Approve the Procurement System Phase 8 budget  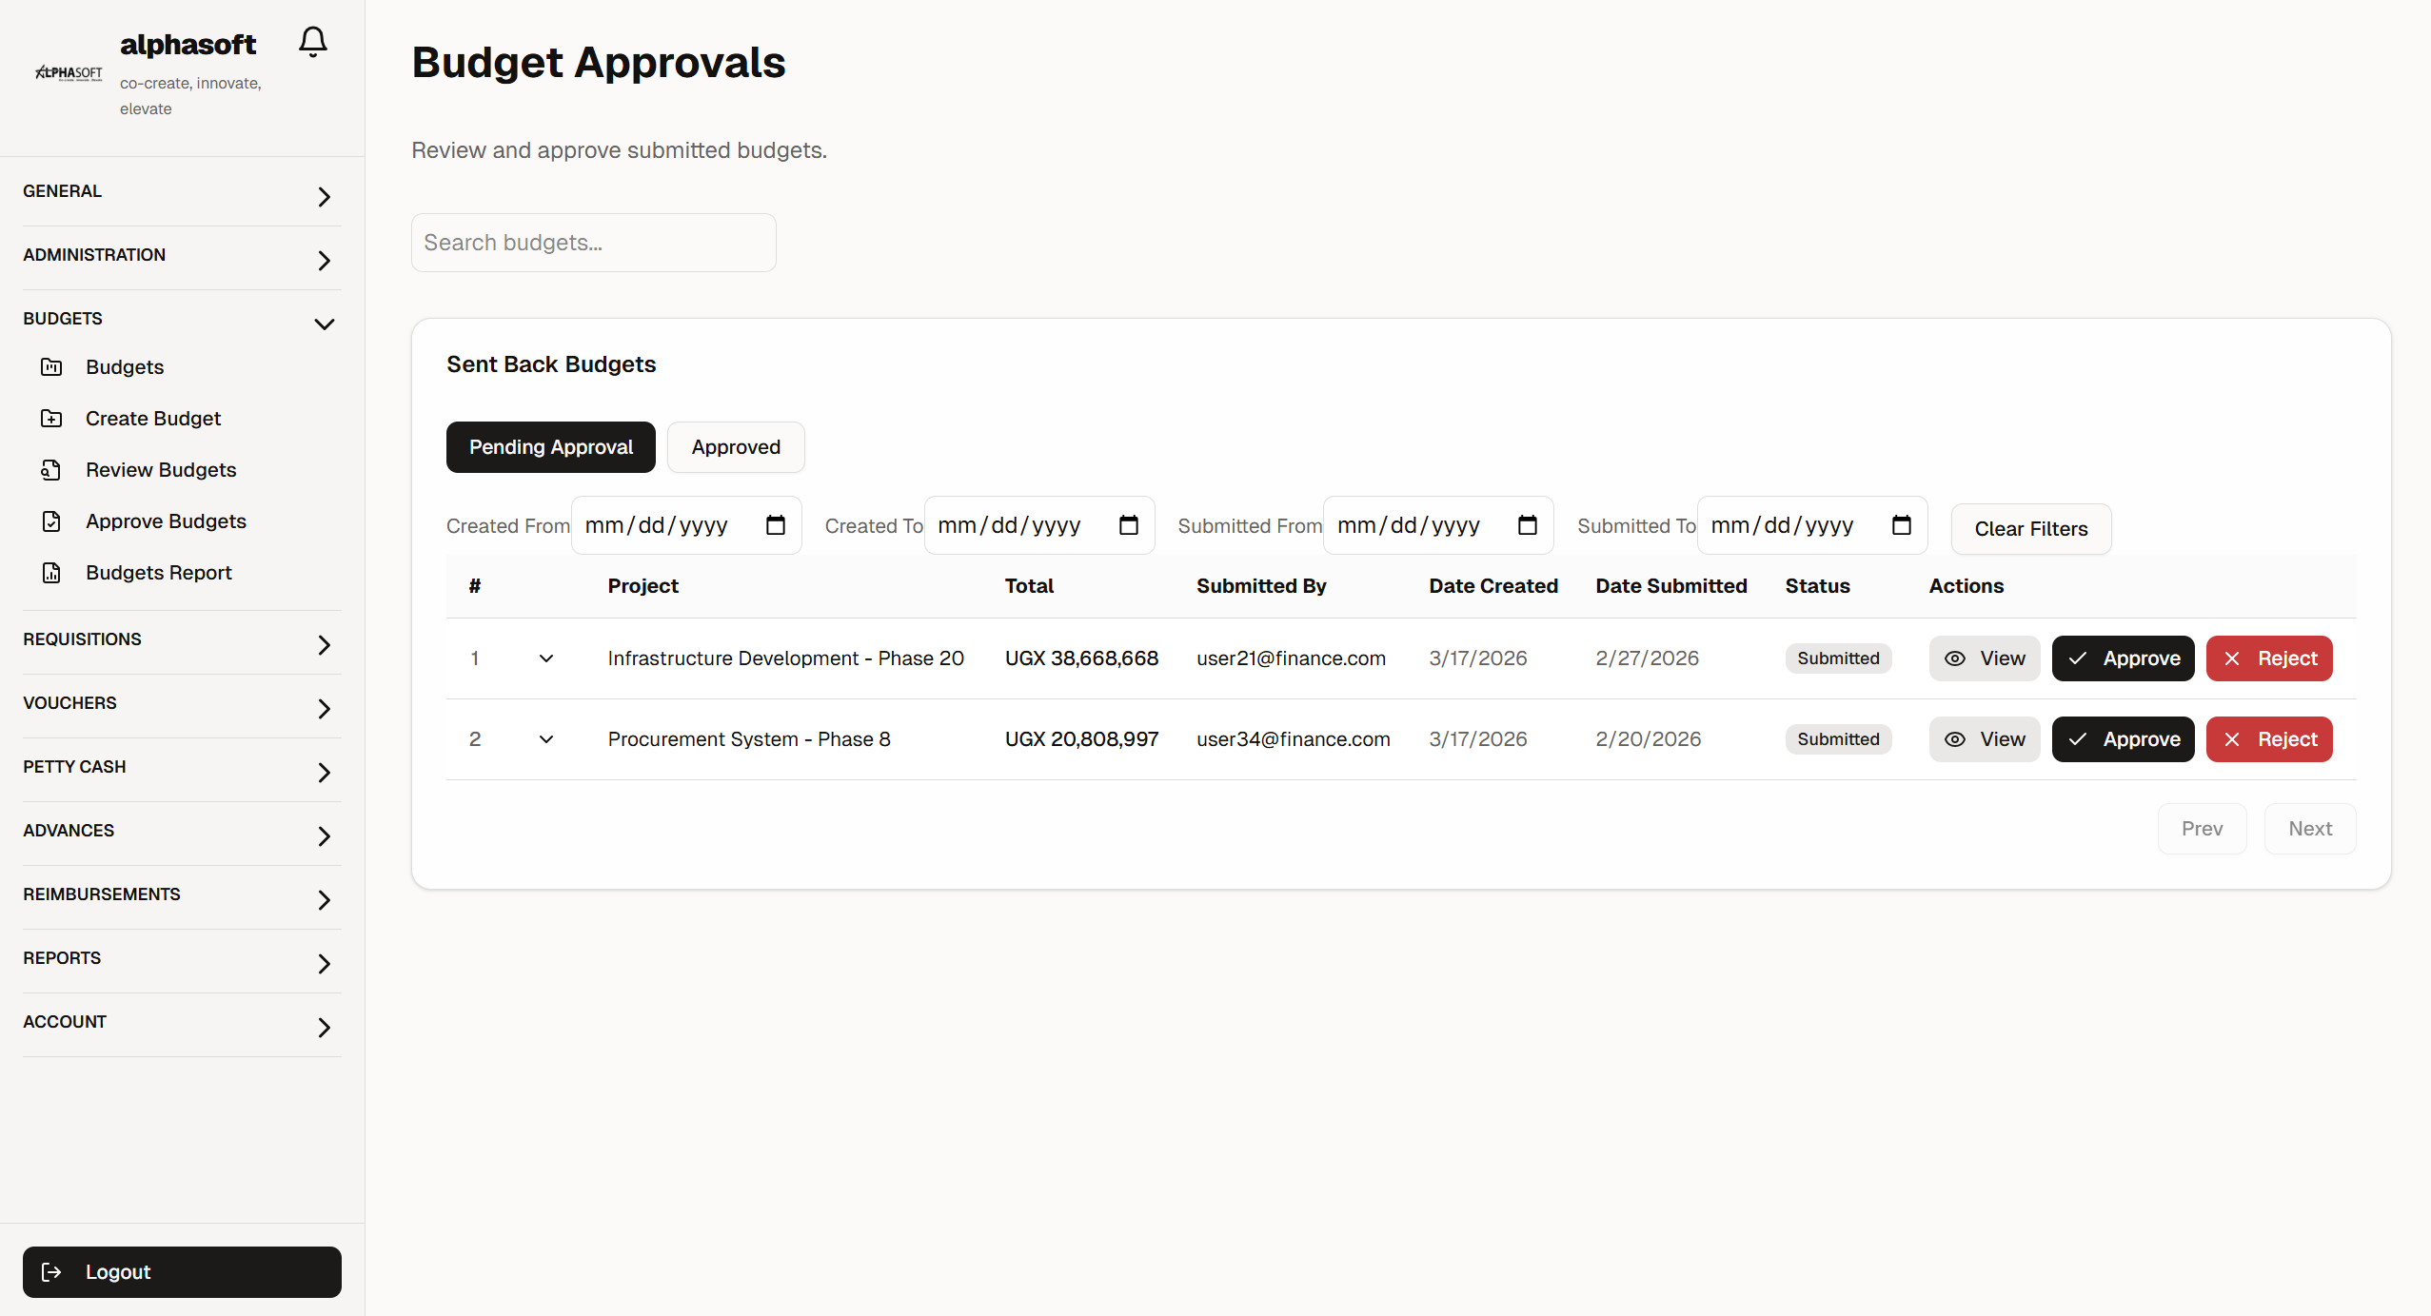[2123, 739]
